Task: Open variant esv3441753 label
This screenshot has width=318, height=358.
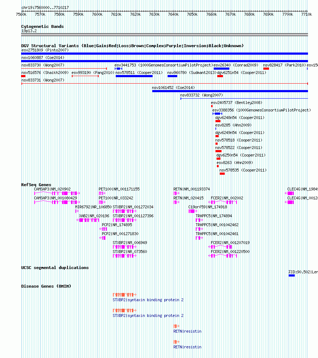Action: click(x=164, y=65)
